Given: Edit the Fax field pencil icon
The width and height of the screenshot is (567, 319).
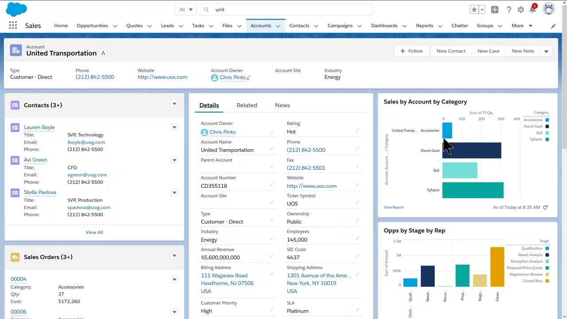Looking at the screenshot, I should tap(357, 167).
